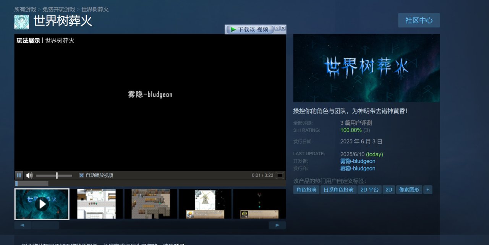Click the 2025 年 6 月 3 日 release date
The width and height of the screenshot is (489, 245).
tap(361, 141)
